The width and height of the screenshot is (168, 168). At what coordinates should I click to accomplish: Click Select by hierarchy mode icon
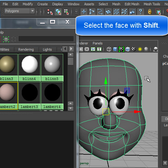(50, 12)
